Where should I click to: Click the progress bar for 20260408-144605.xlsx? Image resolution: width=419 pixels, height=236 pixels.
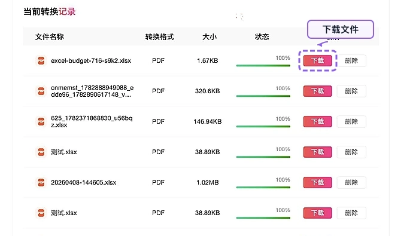pyautogui.click(x=263, y=188)
